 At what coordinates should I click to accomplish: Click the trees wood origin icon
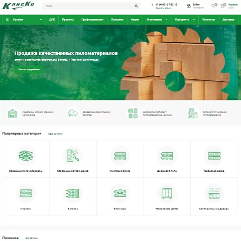tap(73, 113)
